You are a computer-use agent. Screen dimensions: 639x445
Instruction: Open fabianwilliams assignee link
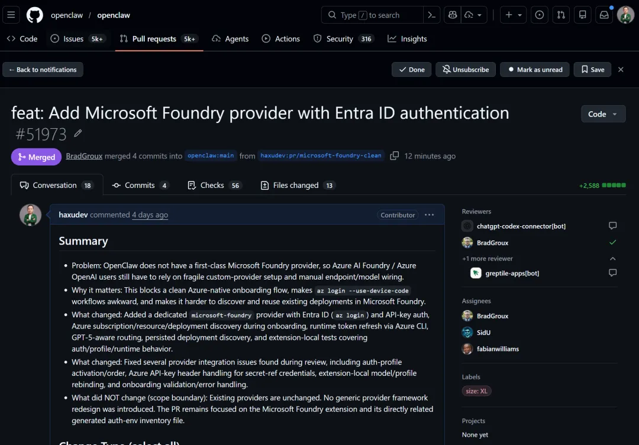click(x=498, y=349)
